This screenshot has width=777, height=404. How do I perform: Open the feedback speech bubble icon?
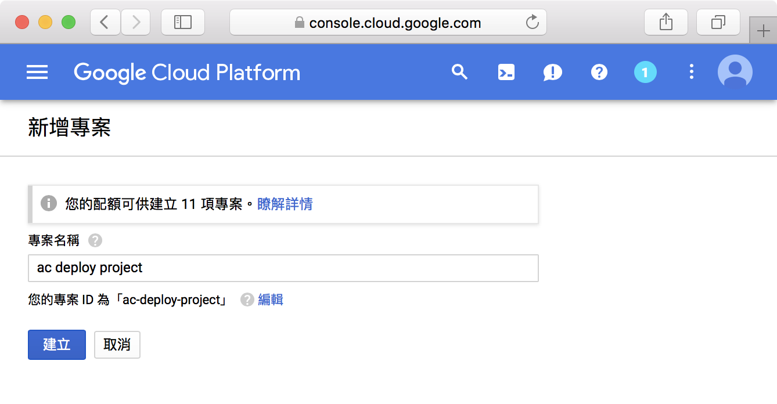[553, 73]
